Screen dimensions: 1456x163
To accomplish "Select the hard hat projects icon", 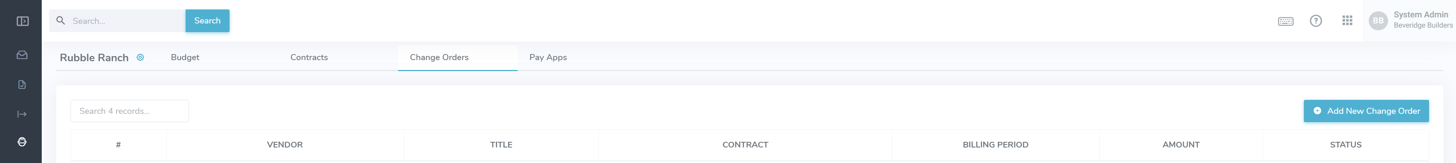I will point(22,141).
